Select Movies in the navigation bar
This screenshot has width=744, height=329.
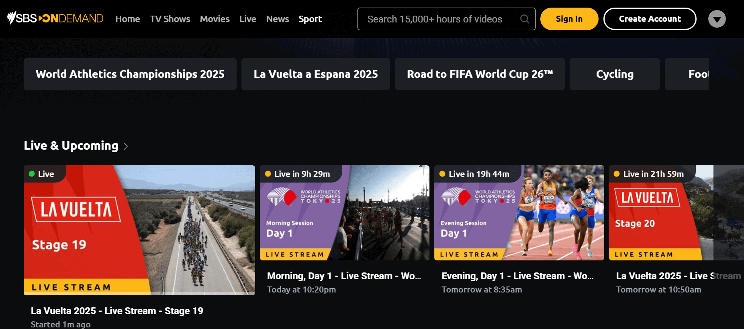coord(215,19)
